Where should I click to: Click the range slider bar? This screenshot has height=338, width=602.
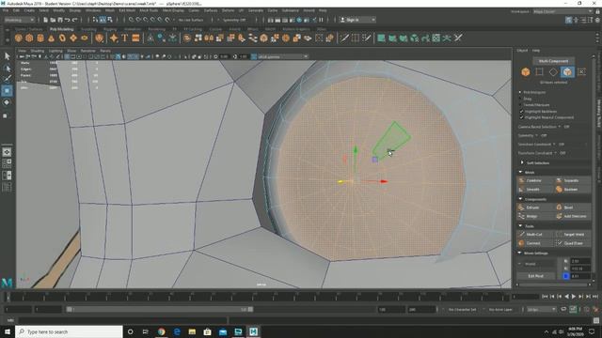click(159, 309)
